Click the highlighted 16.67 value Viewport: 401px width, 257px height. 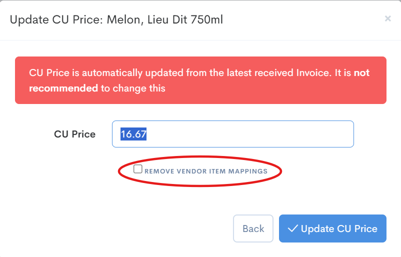(x=133, y=134)
